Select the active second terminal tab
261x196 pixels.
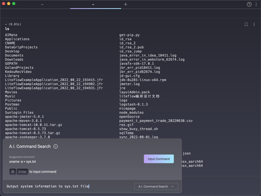pyautogui.click(x=93, y=4)
